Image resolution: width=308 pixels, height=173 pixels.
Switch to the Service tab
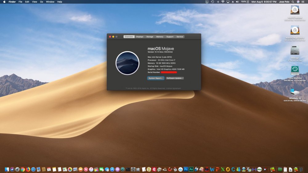[x=180, y=37]
